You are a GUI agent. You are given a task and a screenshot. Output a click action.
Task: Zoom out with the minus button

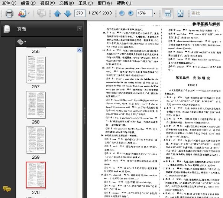(x=122, y=13)
